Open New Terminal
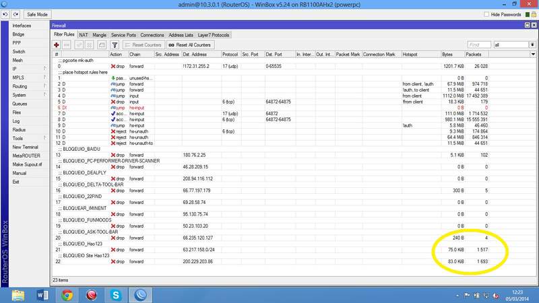 click(x=25, y=147)
